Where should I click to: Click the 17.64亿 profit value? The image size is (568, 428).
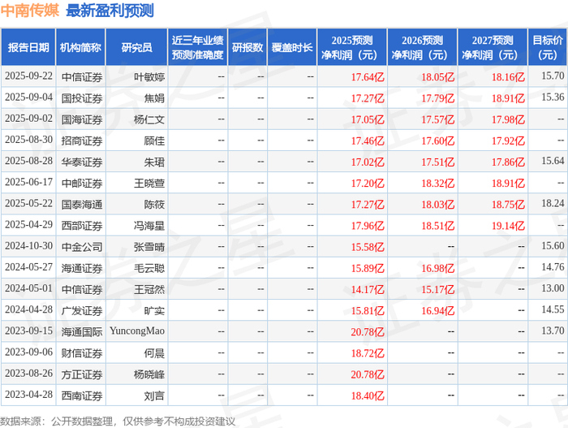pyautogui.click(x=368, y=77)
